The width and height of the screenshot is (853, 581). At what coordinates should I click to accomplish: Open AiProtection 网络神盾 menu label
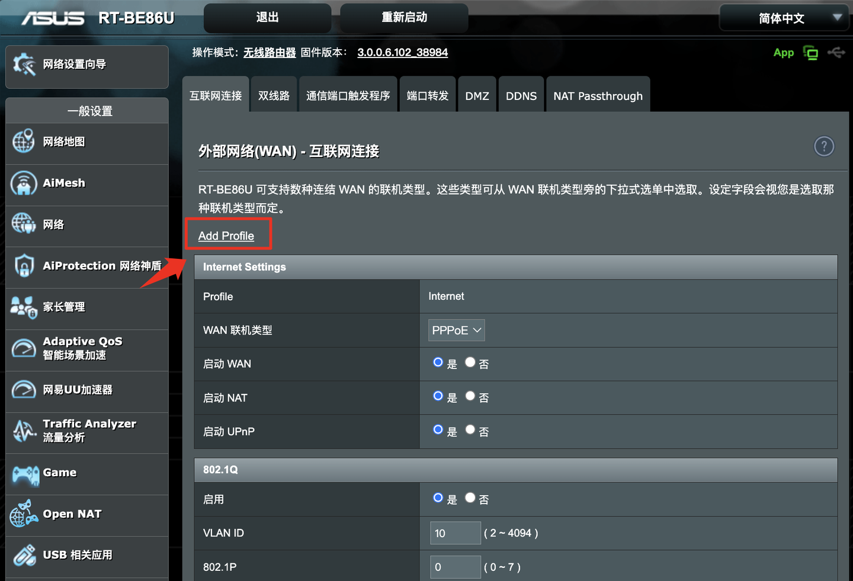(x=102, y=266)
